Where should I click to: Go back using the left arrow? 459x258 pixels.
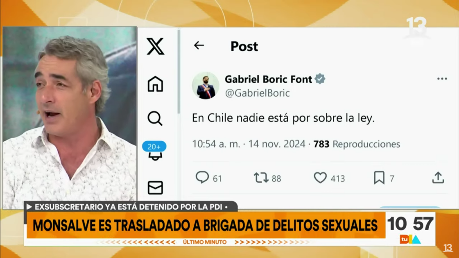click(x=199, y=45)
